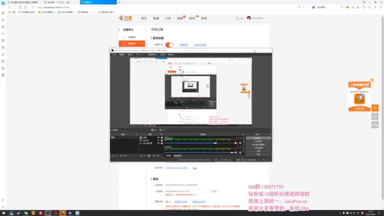
Task: Toggle the lock on the 显示器采集 source
Action: click(x=162, y=143)
